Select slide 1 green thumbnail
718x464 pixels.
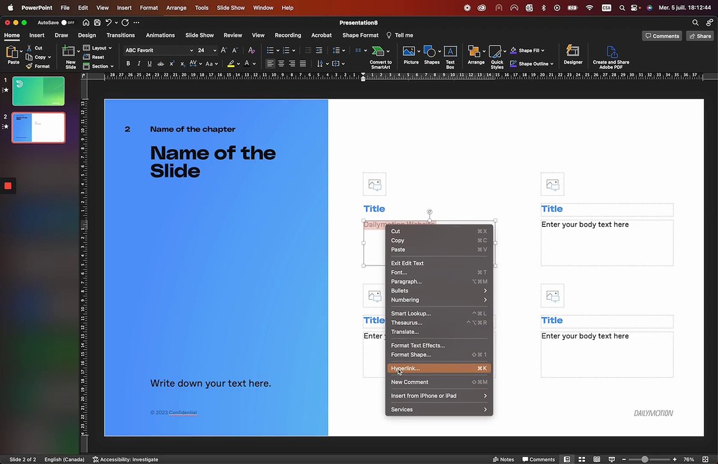tap(39, 91)
